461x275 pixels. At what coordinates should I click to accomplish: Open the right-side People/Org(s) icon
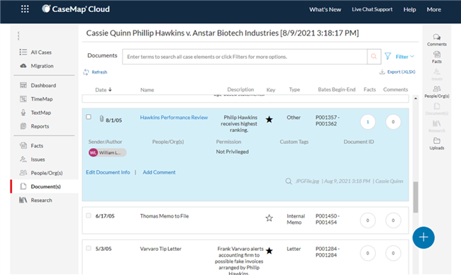click(437, 91)
